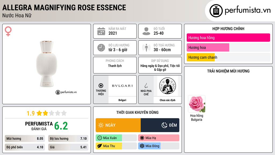
Task: Click the 1.9 star rating number
Action: [31, 113]
